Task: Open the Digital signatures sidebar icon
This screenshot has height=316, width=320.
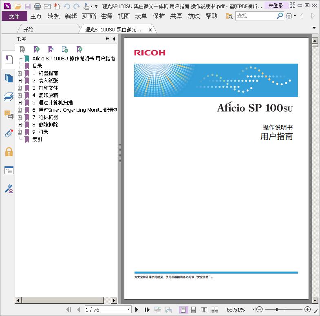Action: pyautogui.click(x=9, y=189)
